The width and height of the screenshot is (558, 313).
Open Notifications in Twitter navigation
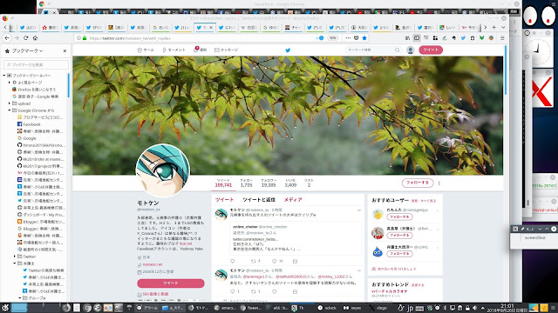click(x=201, y=50)
